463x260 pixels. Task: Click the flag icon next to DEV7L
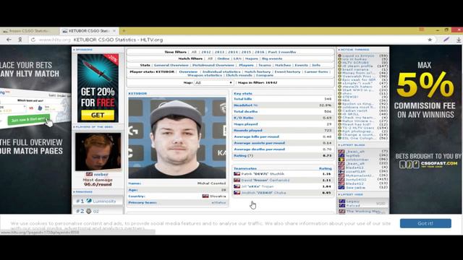tap(237, 174)
